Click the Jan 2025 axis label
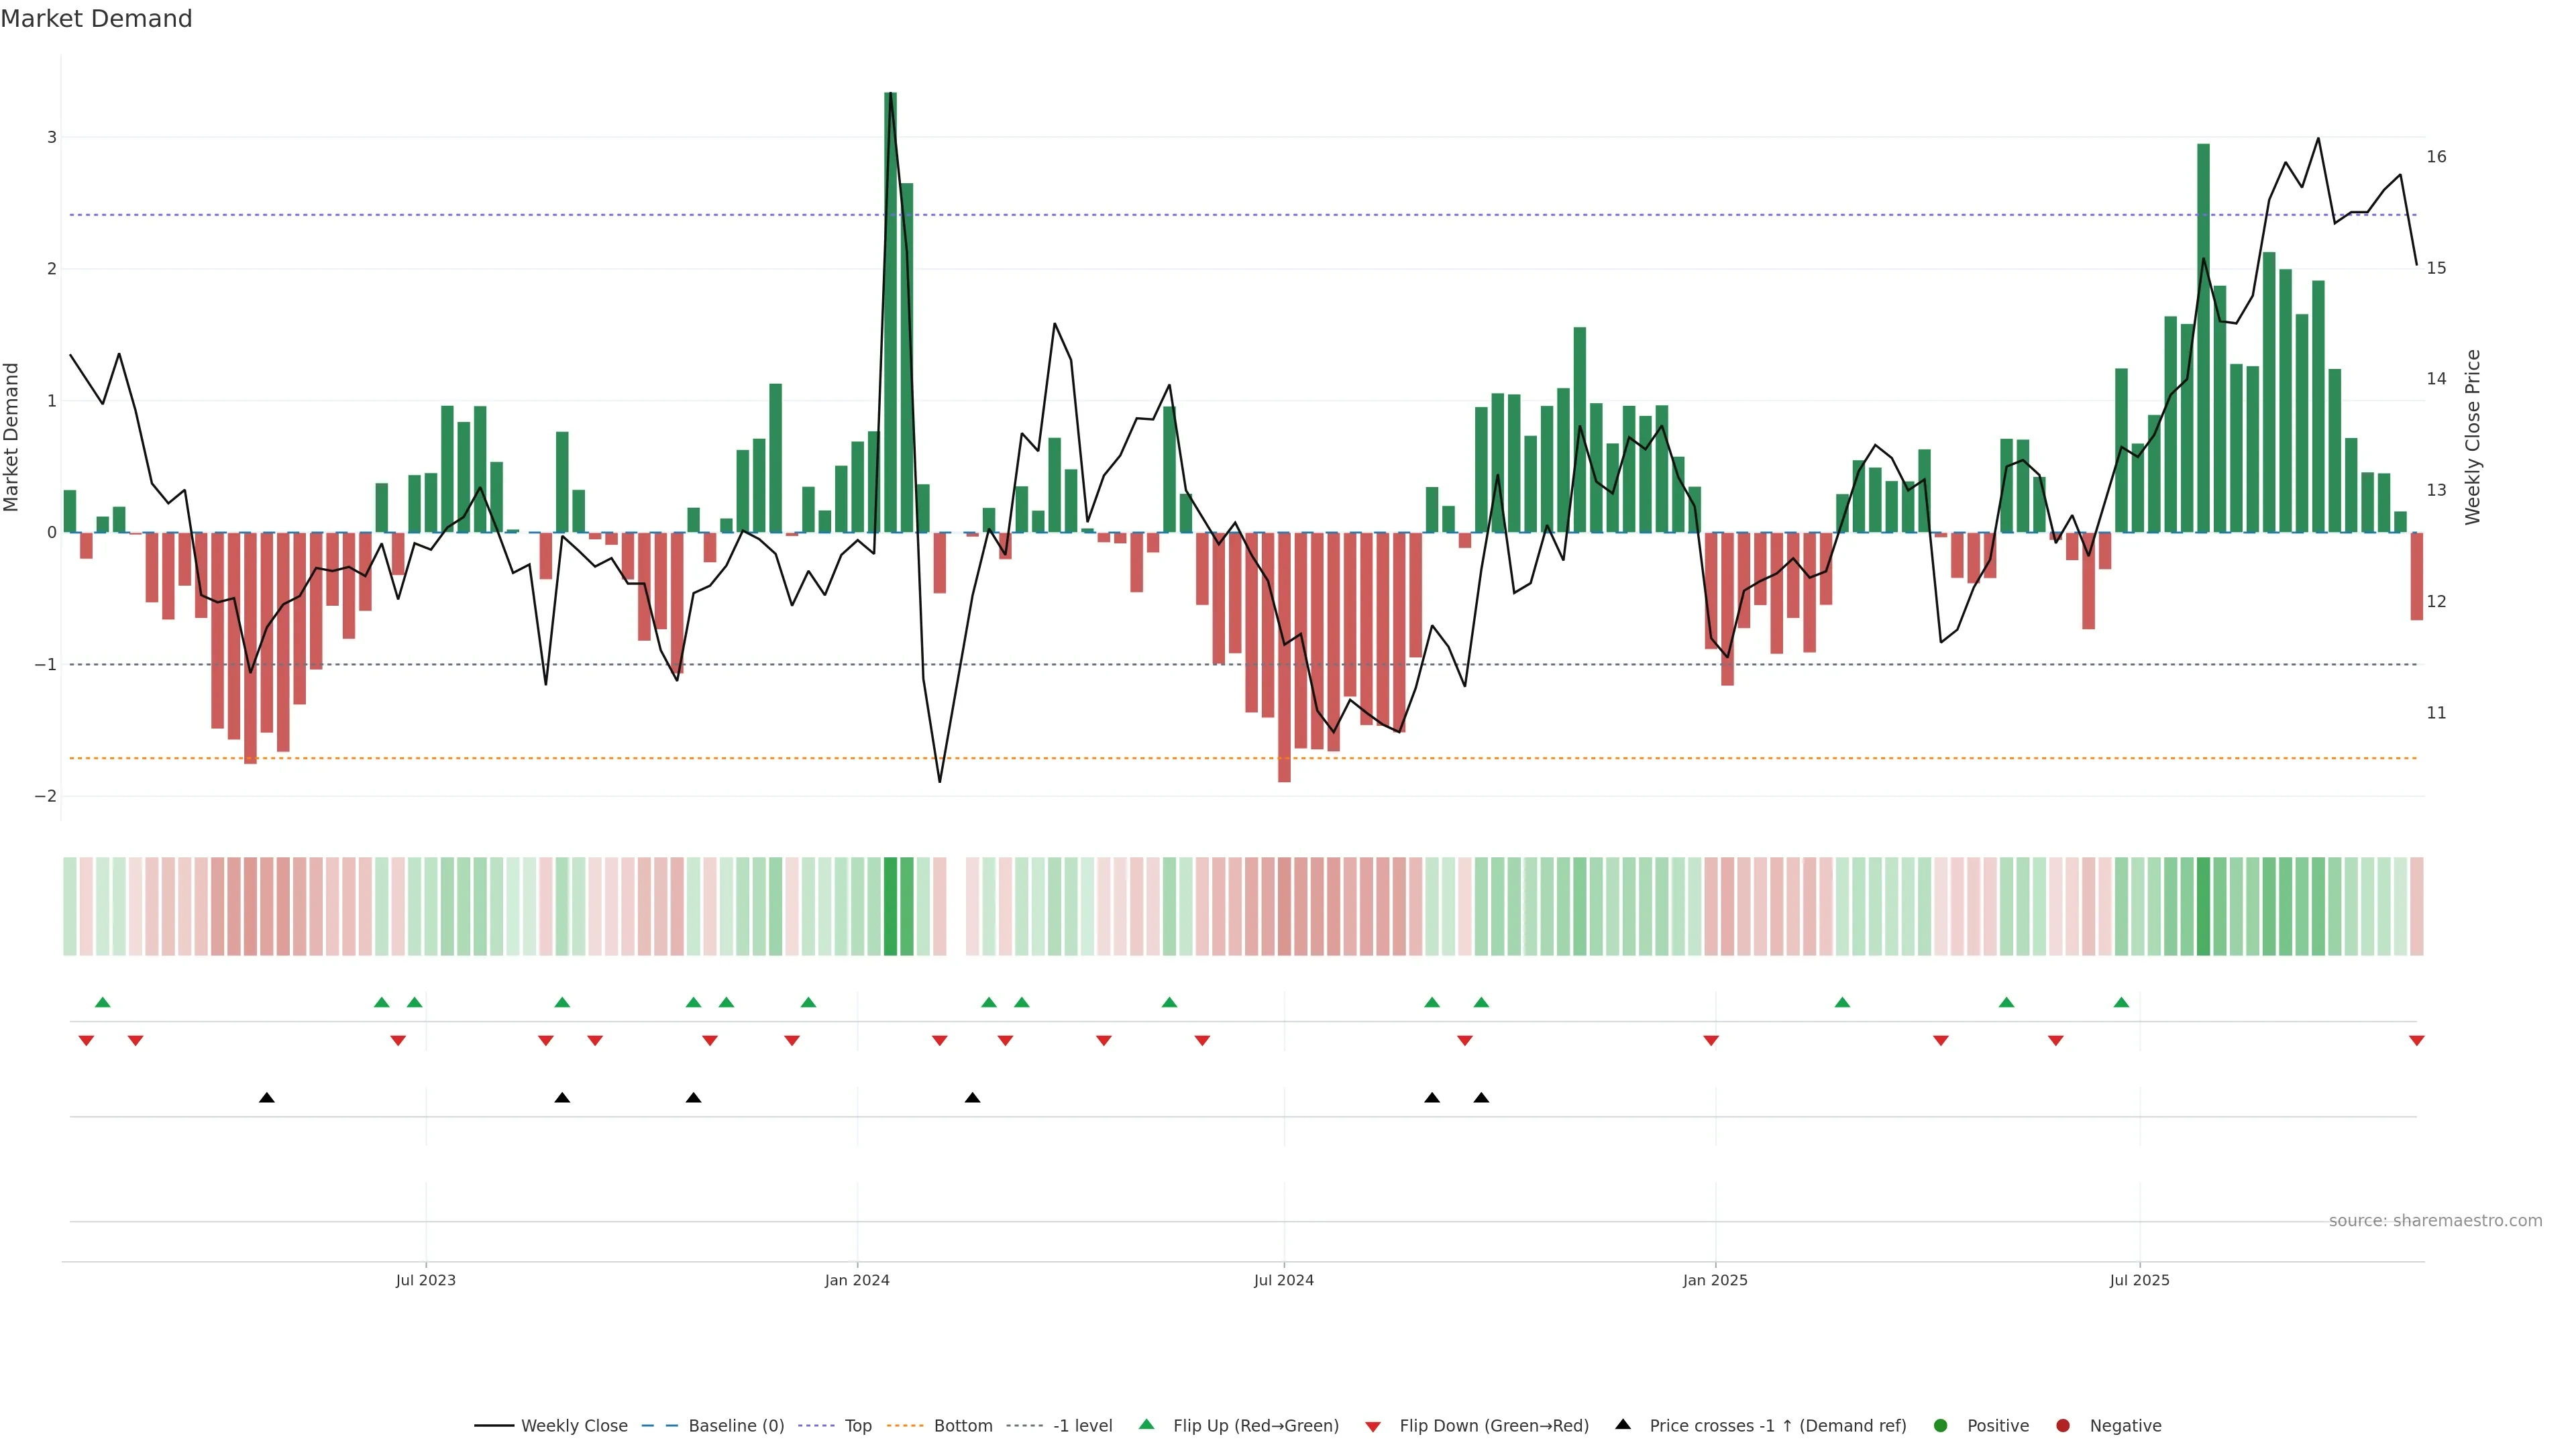2576x1449 pixels. 1715,1280
